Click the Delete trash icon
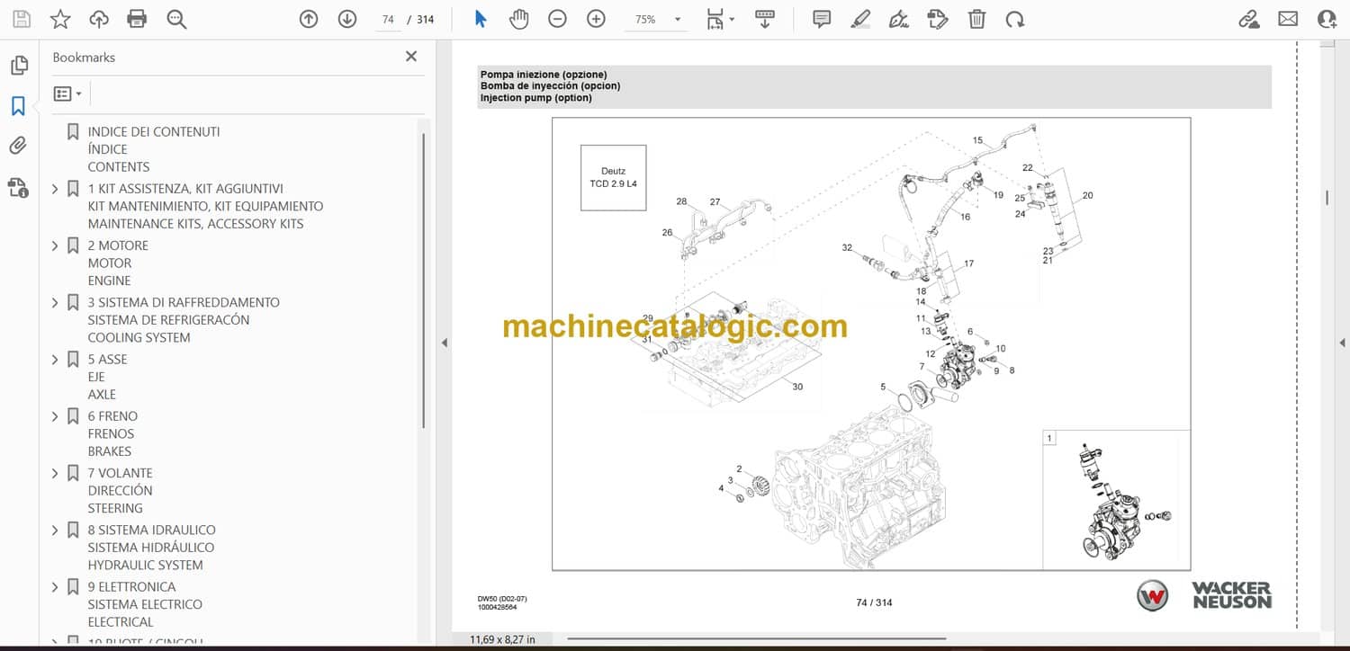This screenshot has height=651, width=1350. click(976, 19)
